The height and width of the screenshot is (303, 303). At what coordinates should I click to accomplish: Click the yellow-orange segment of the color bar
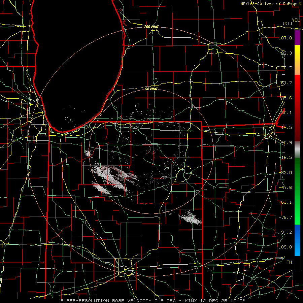click(x=297, y=60)
